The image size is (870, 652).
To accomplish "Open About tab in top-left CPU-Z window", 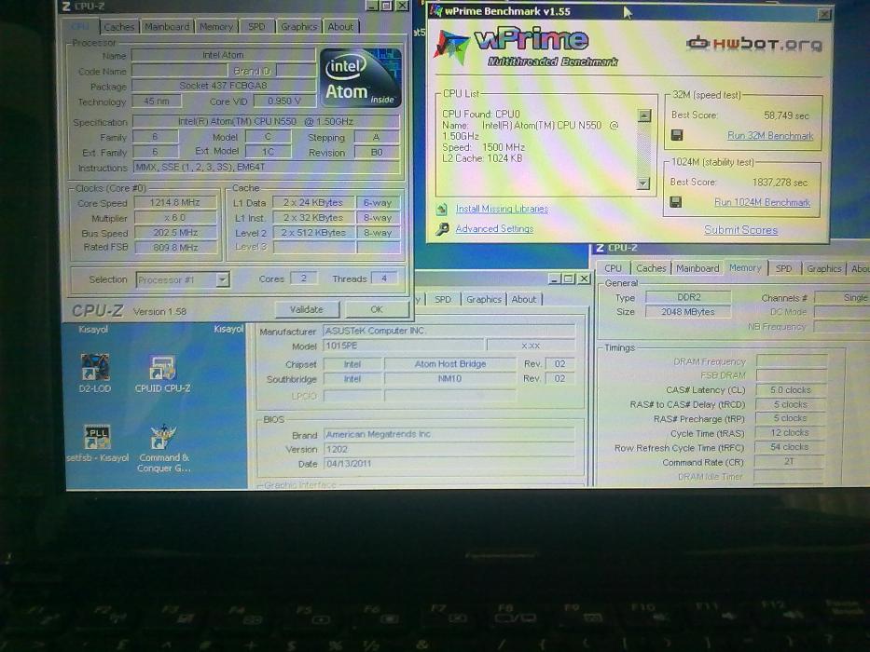I will (x=340, y=26).
